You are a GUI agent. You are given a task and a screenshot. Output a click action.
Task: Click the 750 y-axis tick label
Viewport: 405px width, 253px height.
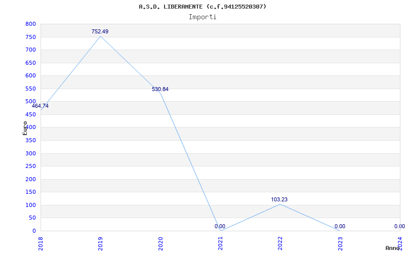[30, 37]
